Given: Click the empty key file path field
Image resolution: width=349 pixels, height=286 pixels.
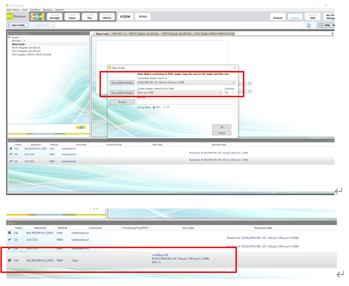Looking at the screenshot, I should coord(185,102).
